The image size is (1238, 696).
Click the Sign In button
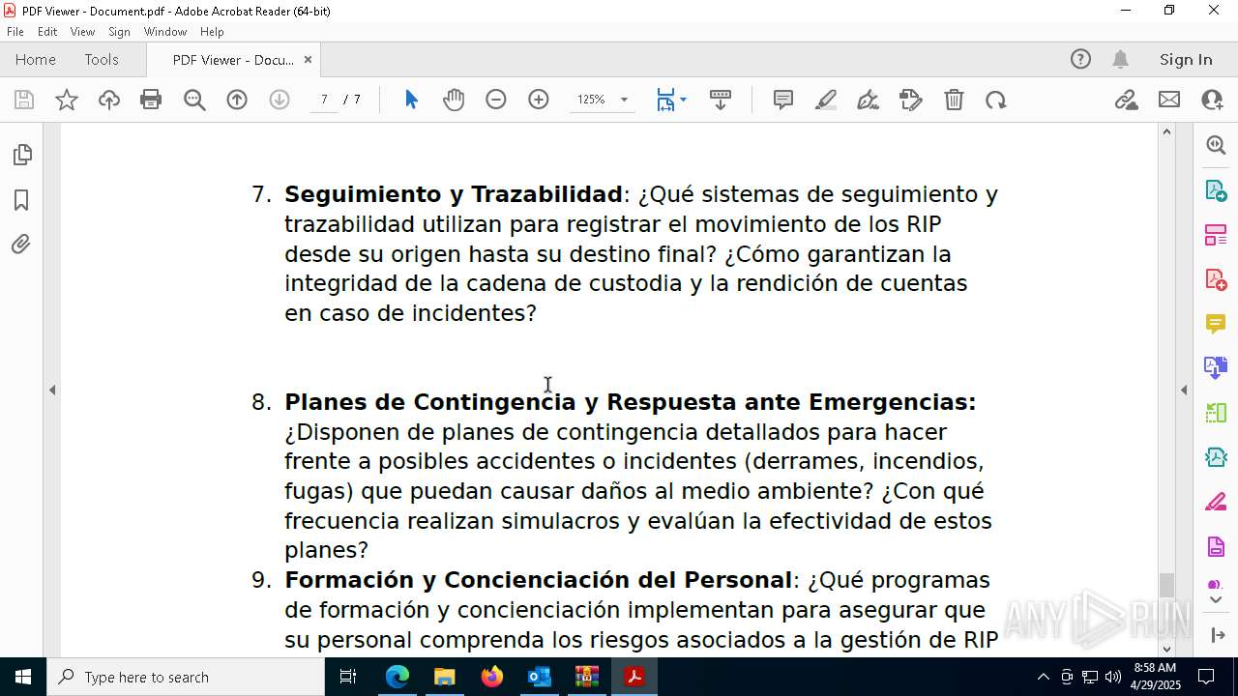pos(1186,59)
